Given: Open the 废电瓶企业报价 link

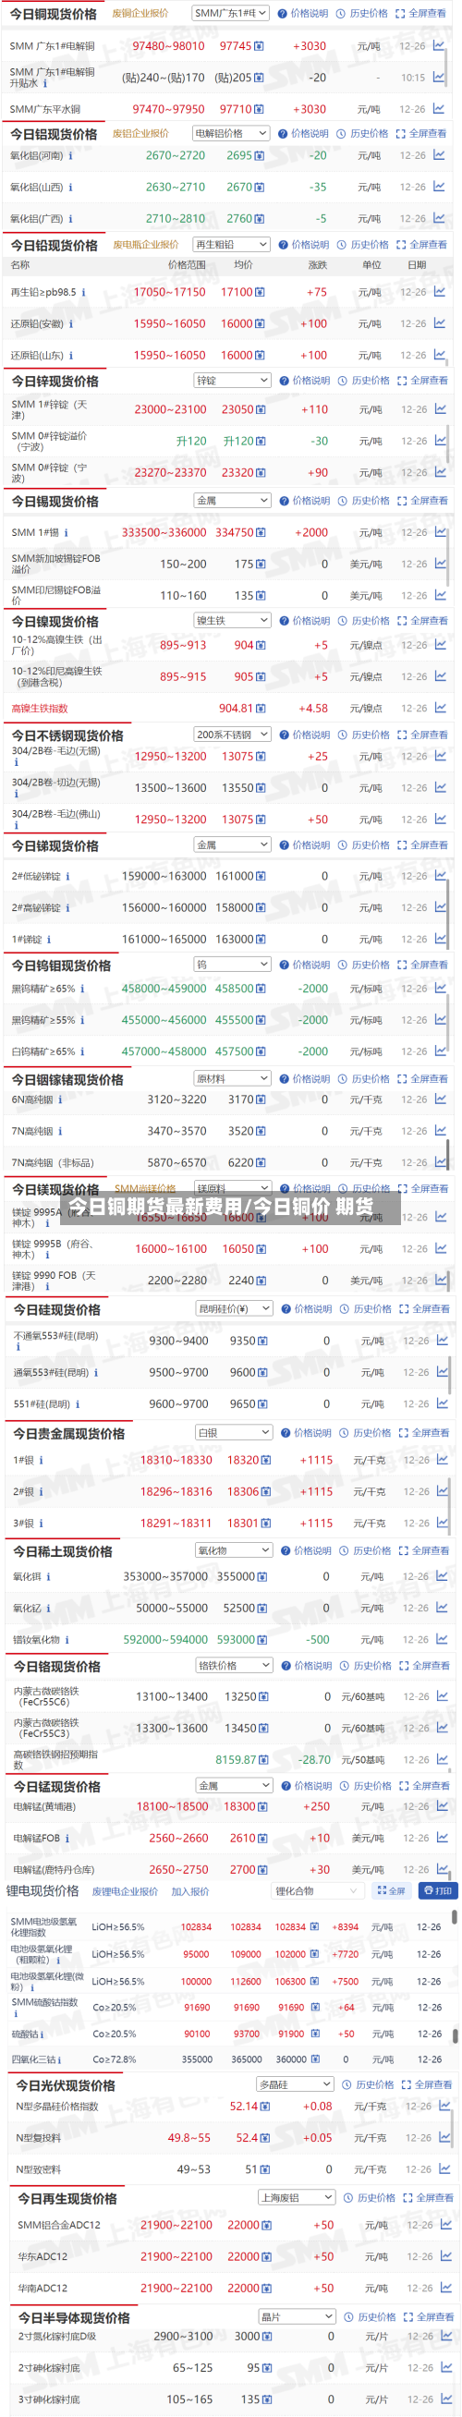Looking at the screenshot, I should (x=146, y=244).
